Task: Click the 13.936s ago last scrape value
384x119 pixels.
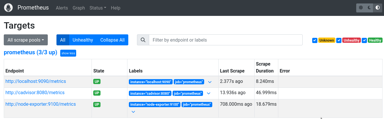Action: [233, 93]
